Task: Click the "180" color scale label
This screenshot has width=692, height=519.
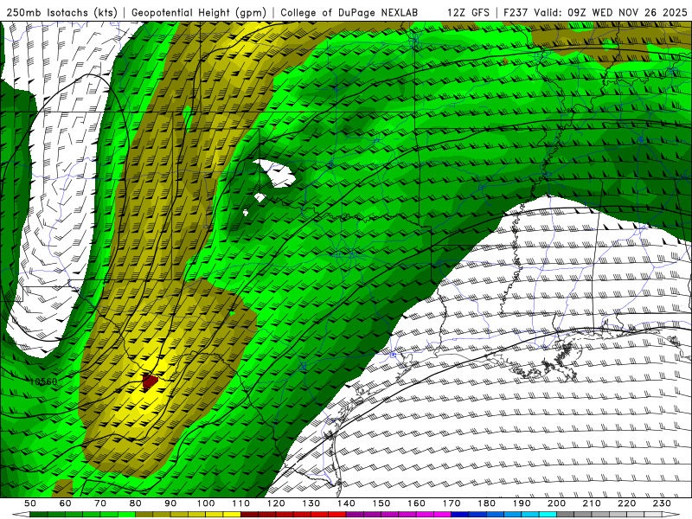Action: pyautogui.click(x=486, y=503)
